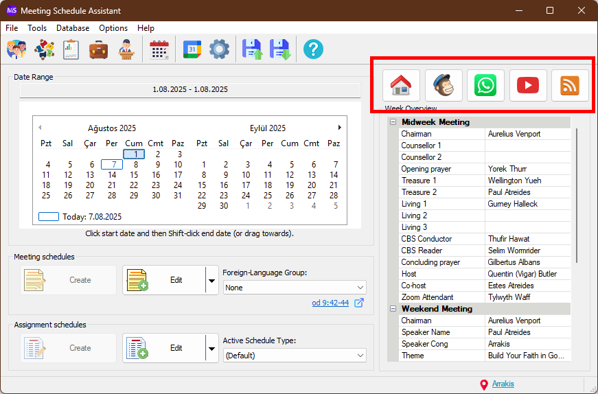The image size is (598, 394).
Task: Open the Database menu
Action: coord(73,28)
